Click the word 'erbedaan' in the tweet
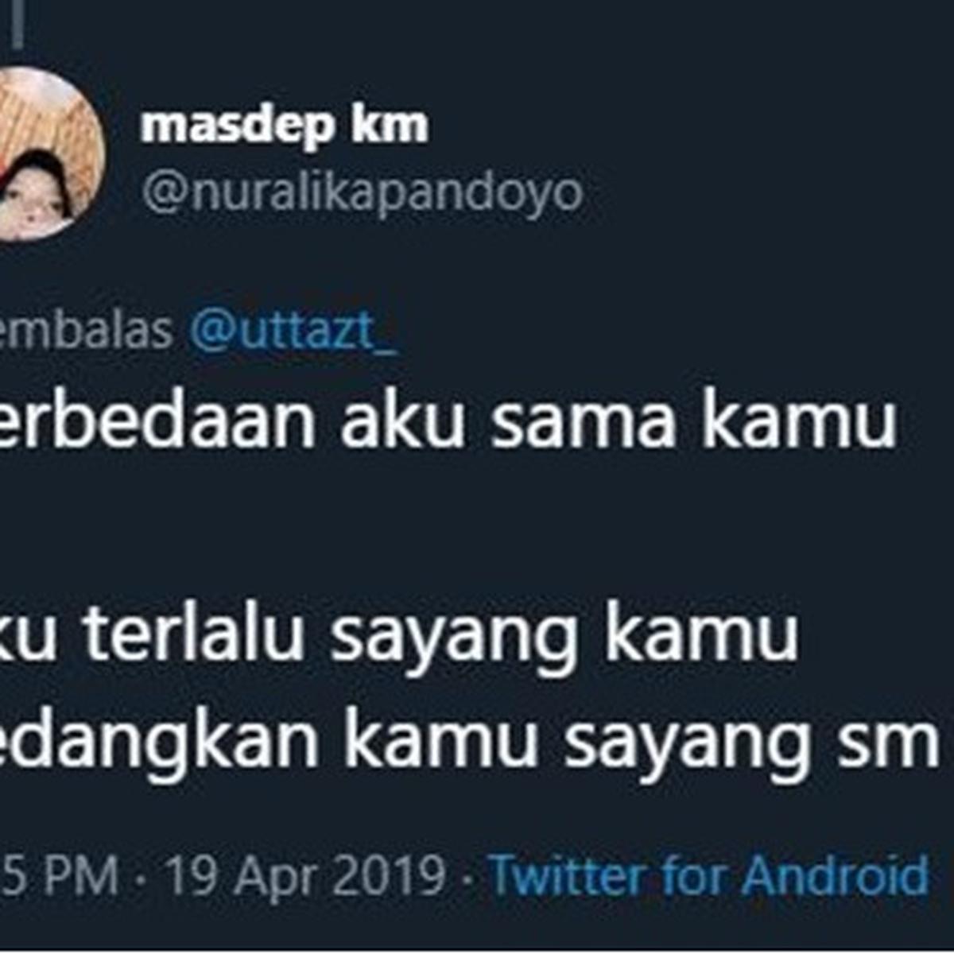This screenshot has width=954, height=954. (157, 421)
